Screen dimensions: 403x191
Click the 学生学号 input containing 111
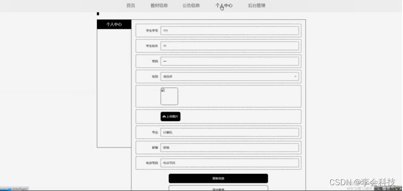[230, 30]
